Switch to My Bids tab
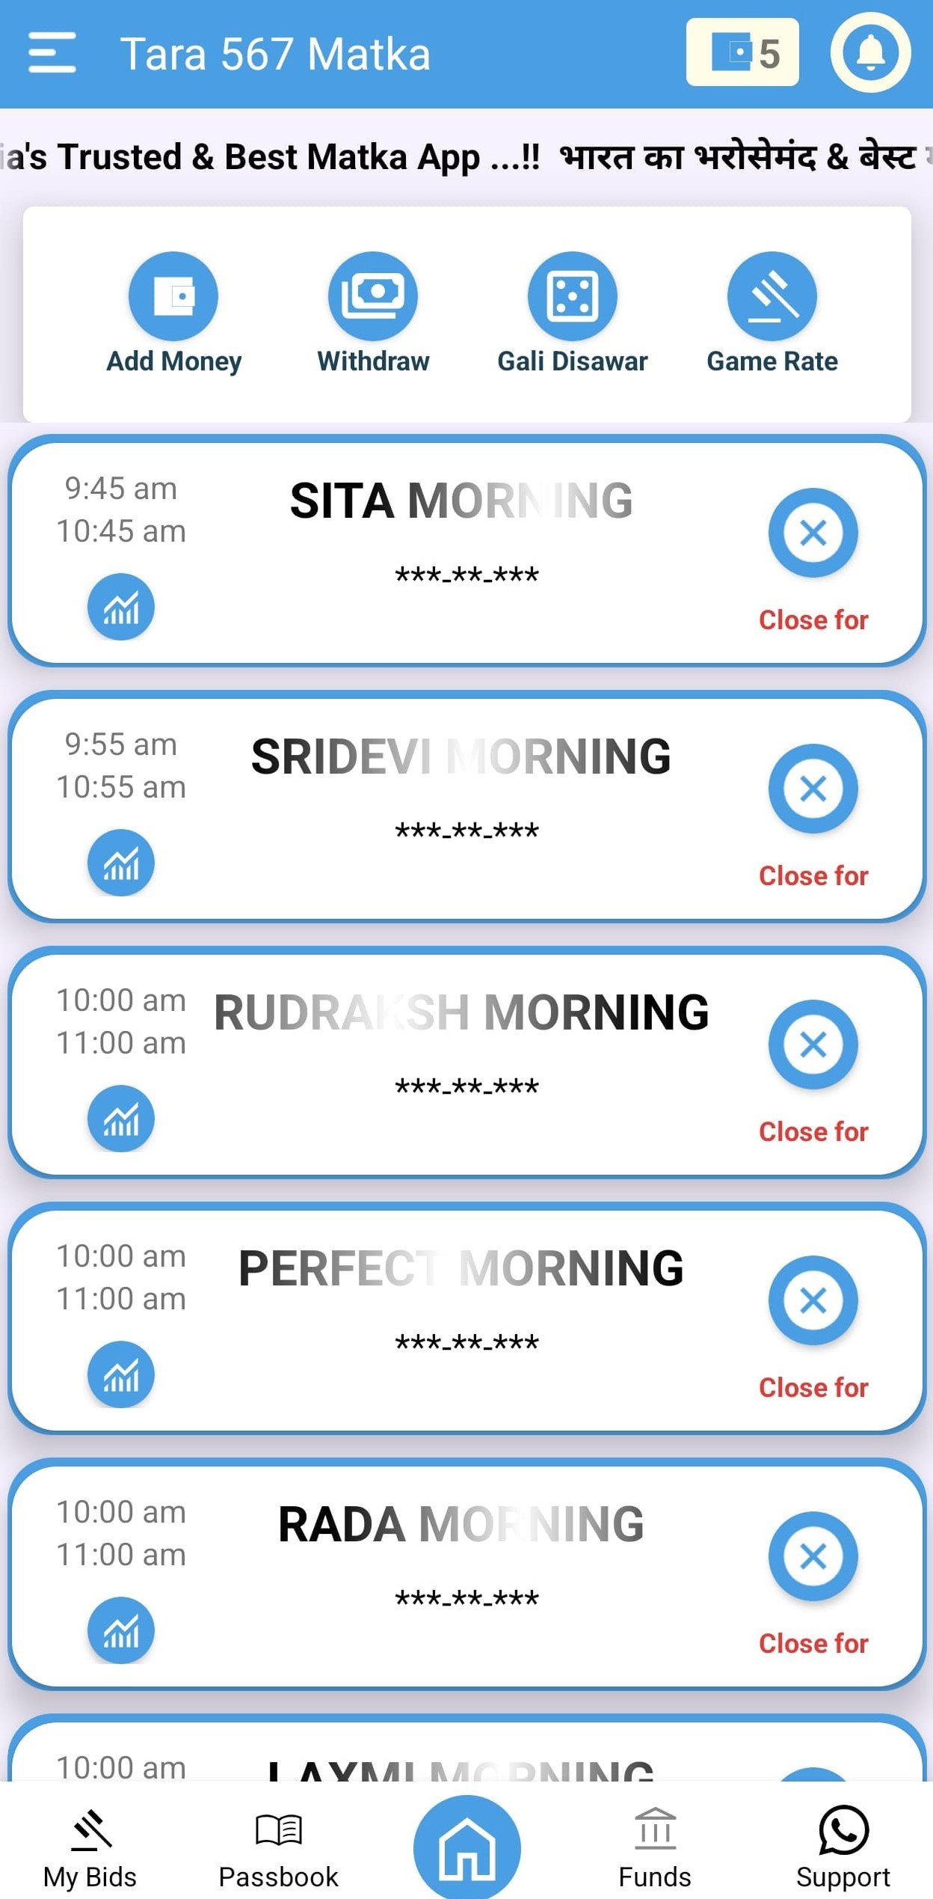The width and height of the screenshot is (933, 1899). pos(90,1846)
